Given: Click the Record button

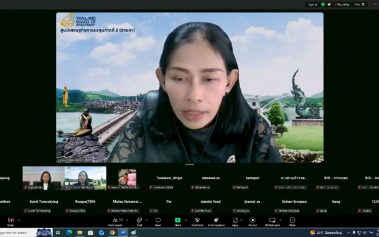Looking at the screenshot, I should (253, 221).
